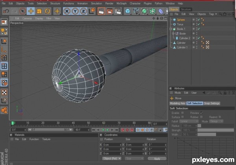This screenshot has height=165, width=236.
Task: Click timeline frame 50 marker
Action: pos(88,123)
